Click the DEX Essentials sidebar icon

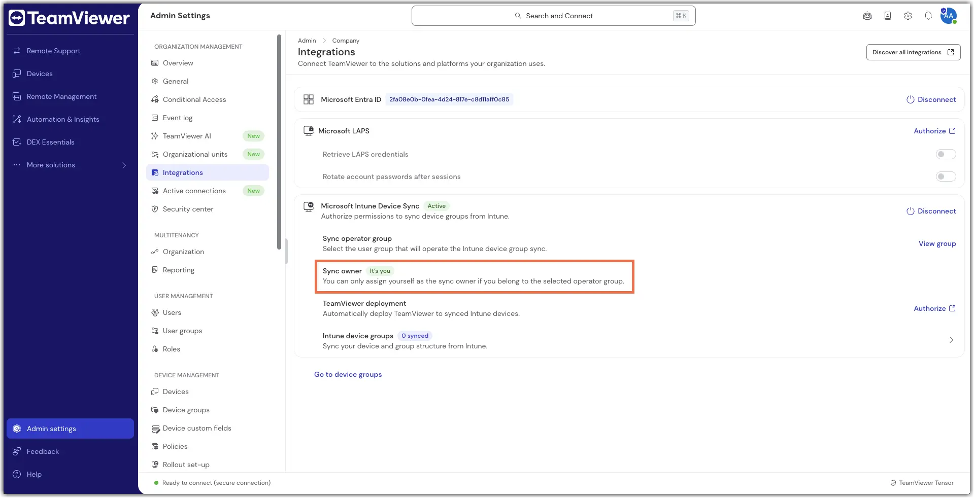(17, 142)
